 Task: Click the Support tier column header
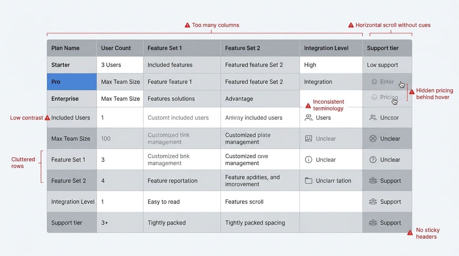coord(383,48)
